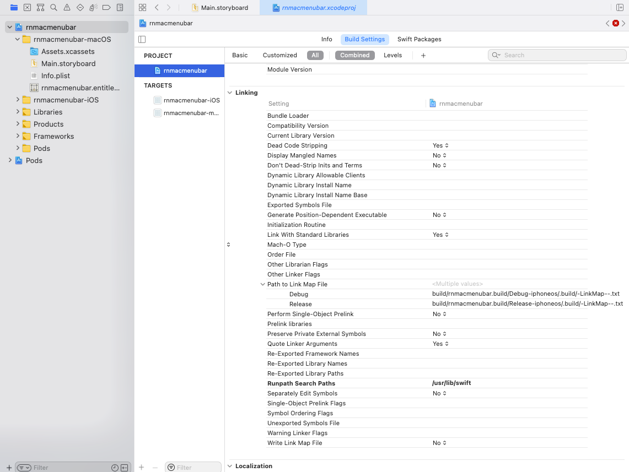Open the Report navigator icon
This screenshot has width=629, height=472.
(120, 7)
